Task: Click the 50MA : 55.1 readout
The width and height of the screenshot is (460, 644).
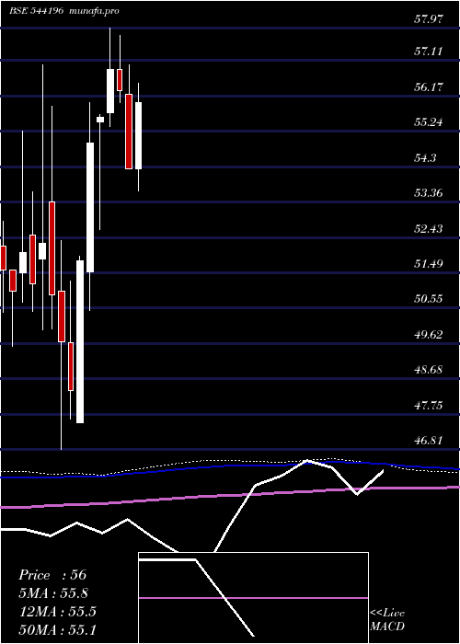Action: [57, 629]
